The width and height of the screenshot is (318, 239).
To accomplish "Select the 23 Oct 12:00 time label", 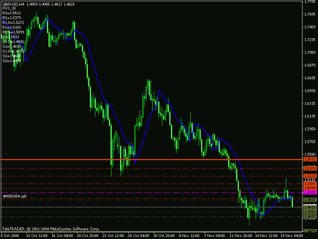I will [x=113, y=235].
